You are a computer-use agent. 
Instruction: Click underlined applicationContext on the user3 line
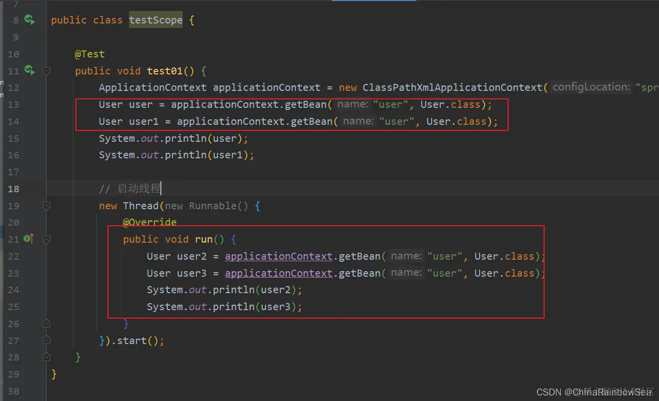(279, 273)
